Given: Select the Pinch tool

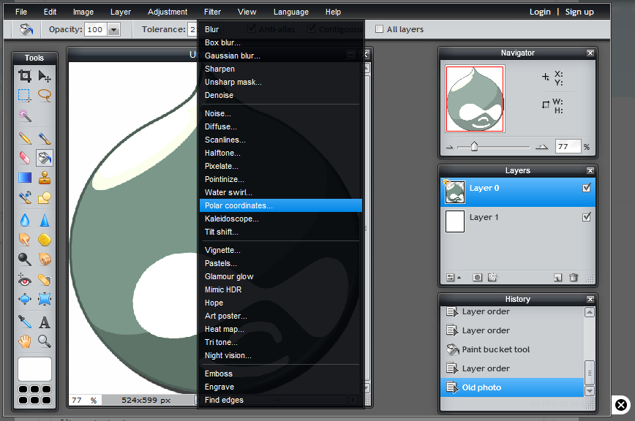Looking at the screenshot, I should coord(45,299).
